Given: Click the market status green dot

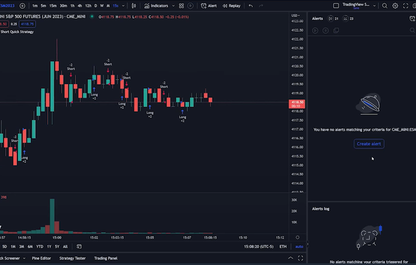Looking at the screenshot, I should 92,16.
